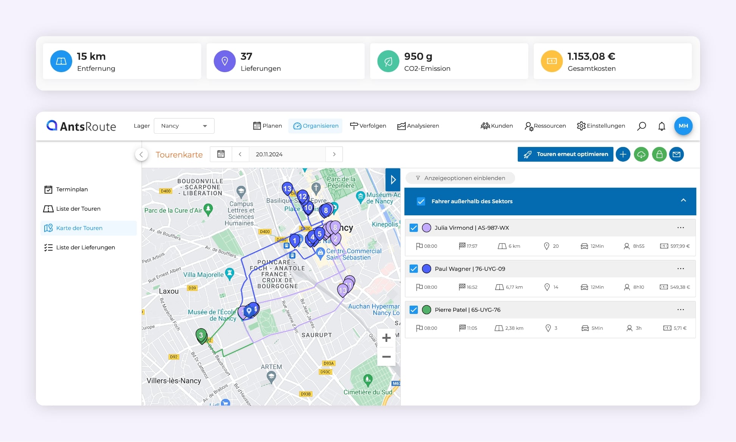The width and height of the screenshot is (736, 442).
Task: Click the blue plus add button
Action: point(623,154)
